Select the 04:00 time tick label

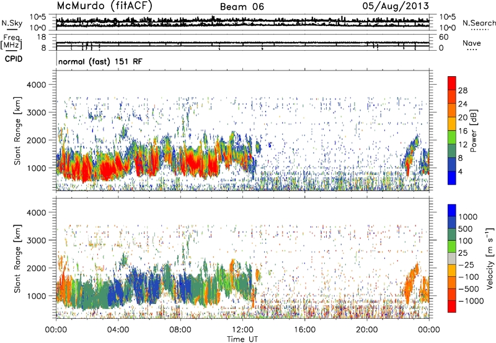click(118, 330)
